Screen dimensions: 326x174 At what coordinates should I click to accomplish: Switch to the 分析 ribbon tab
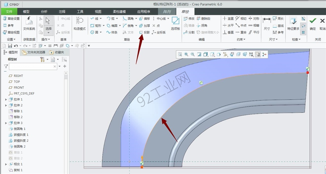tap(44, 12)
